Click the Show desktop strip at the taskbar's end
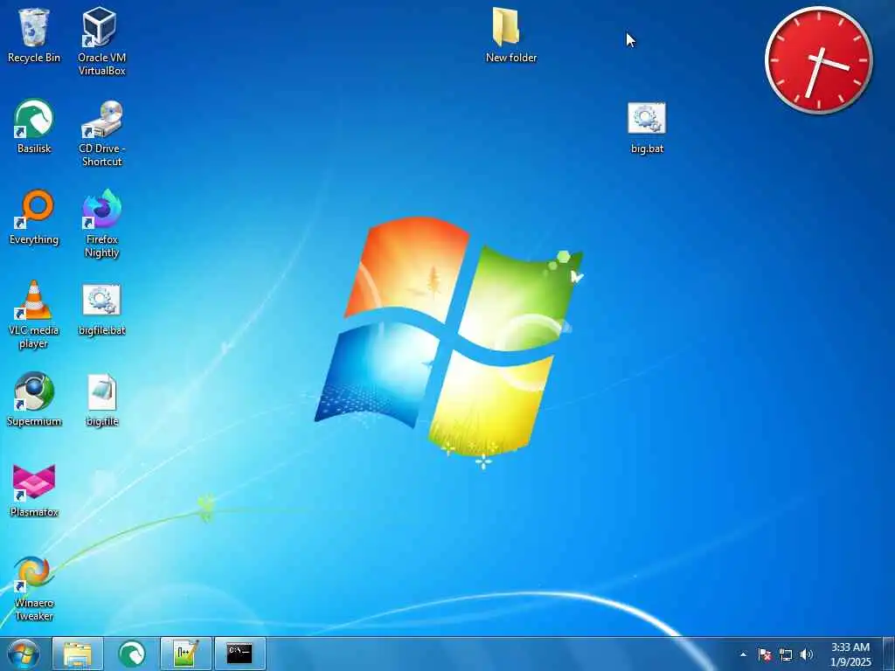Screen dimensions: 895x671 [888, 654]
